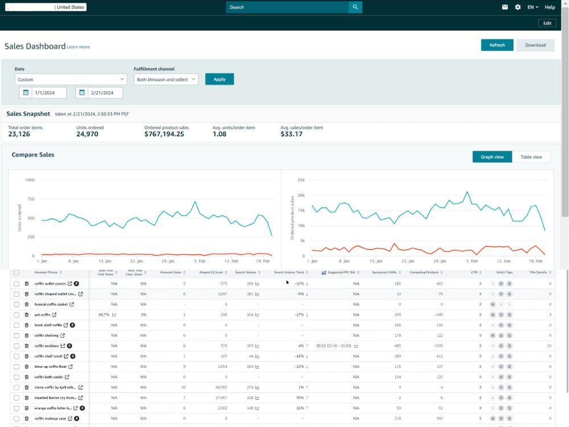Click the United States marketplace selector

pos(46,7)
